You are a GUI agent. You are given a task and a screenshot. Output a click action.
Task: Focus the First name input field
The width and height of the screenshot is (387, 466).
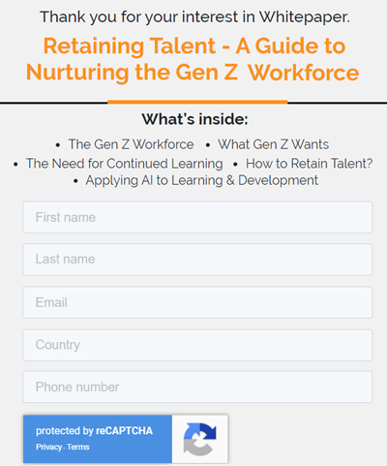pos(197,217)
